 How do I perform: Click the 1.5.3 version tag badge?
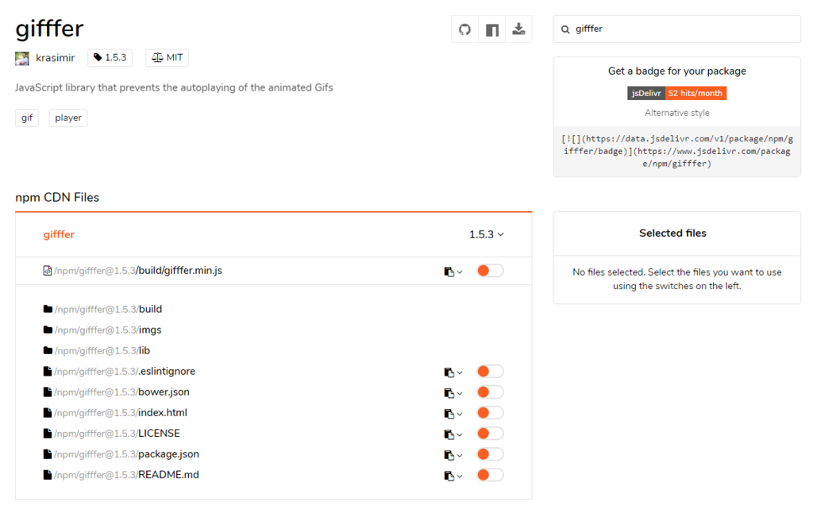[x=110, y=58]
